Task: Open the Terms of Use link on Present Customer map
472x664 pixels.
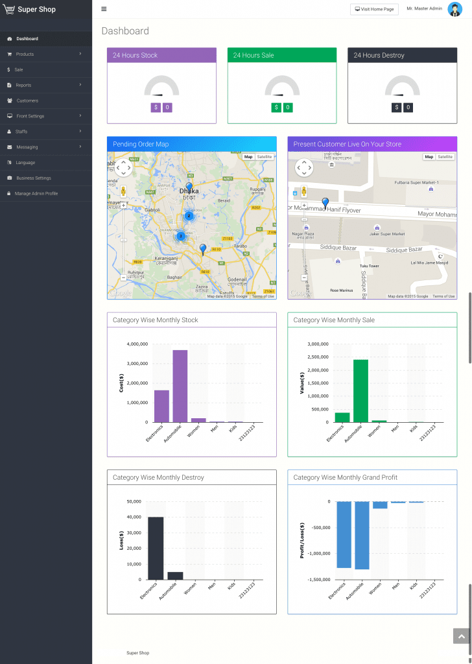Action: click(443, 296)
